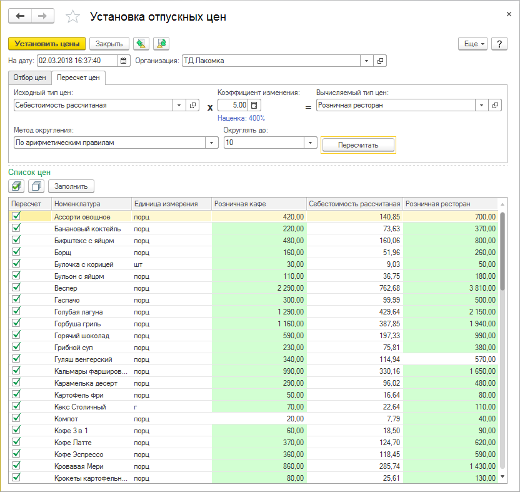Open the Розничная ресторан price type record
The image size is (520, 492).
(496, 105)
